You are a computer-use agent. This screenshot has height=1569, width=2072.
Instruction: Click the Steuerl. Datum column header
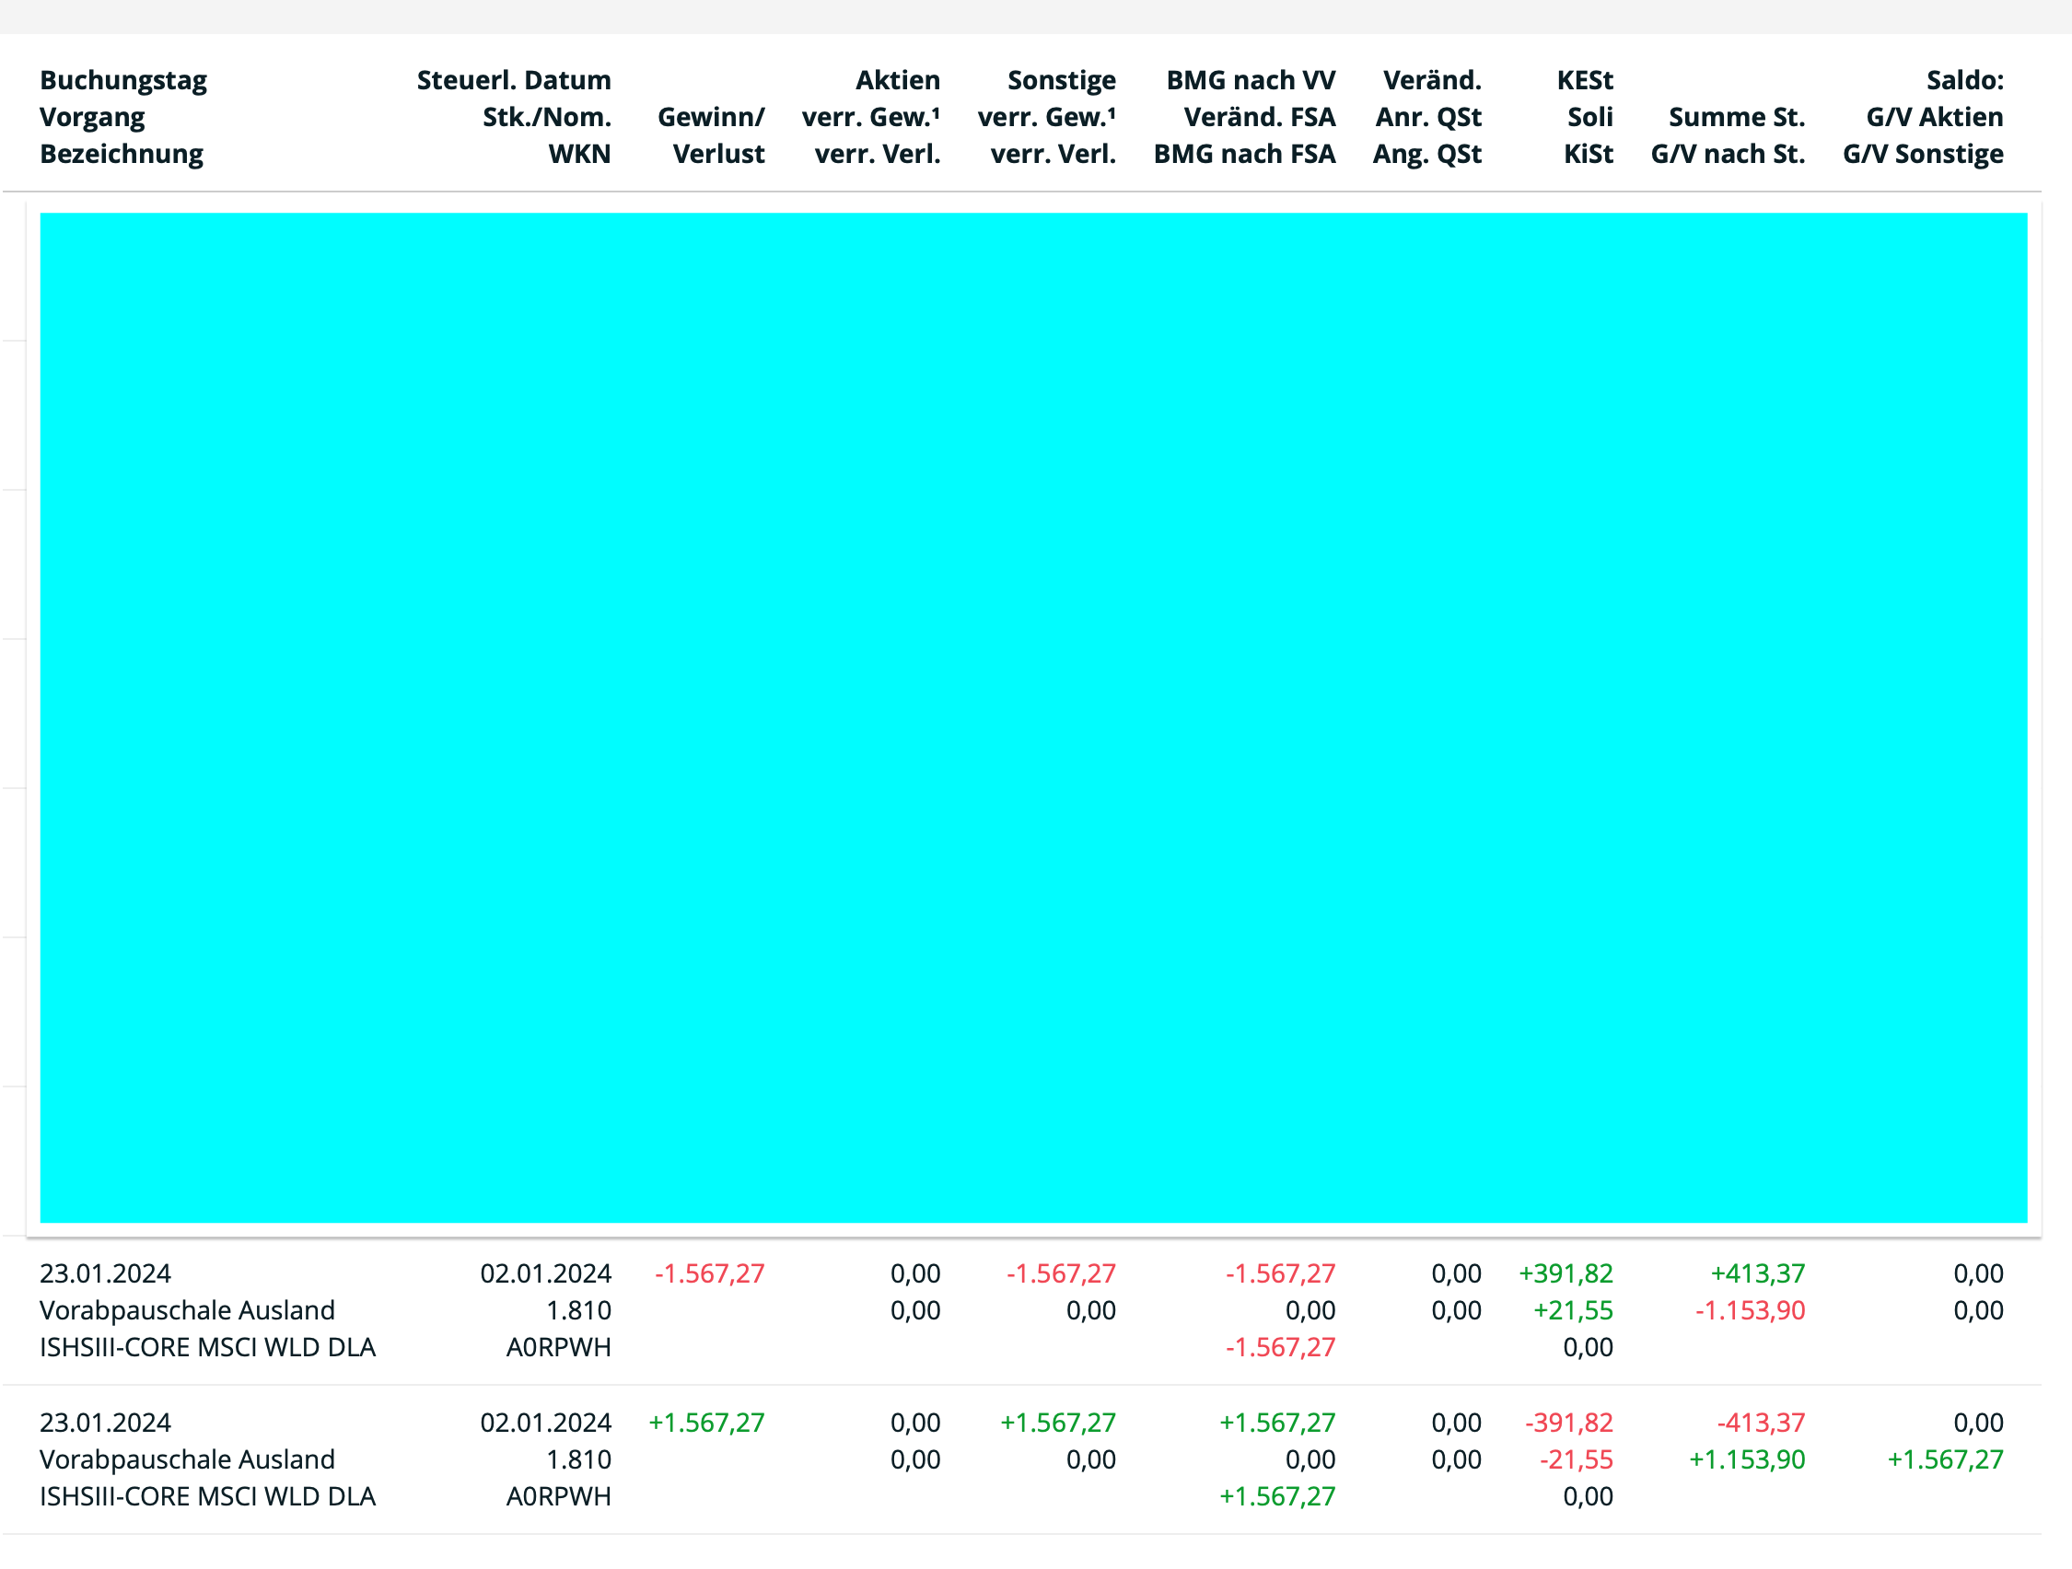coord(513,80)
